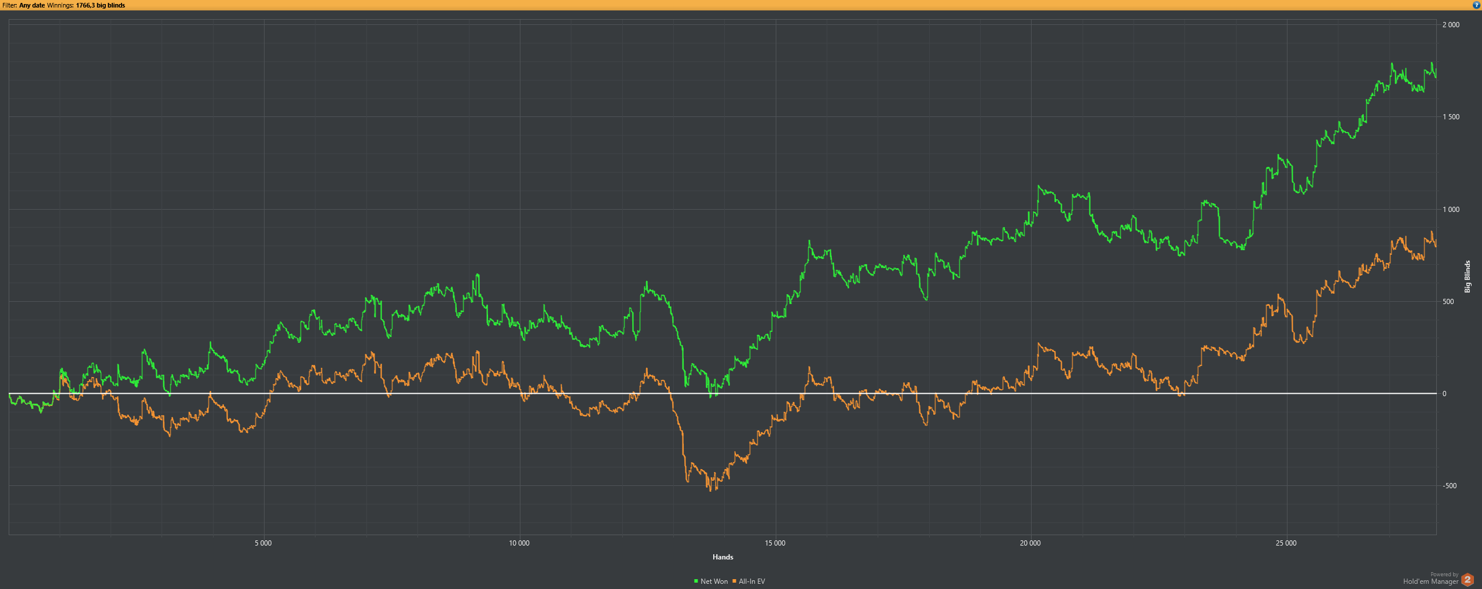1482x589 pixels.
Task: Click the Hands x-axis title
Action: [722, 557]
